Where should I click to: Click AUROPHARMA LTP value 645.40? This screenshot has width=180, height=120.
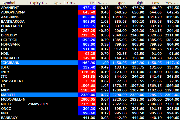tap(87, 12)
